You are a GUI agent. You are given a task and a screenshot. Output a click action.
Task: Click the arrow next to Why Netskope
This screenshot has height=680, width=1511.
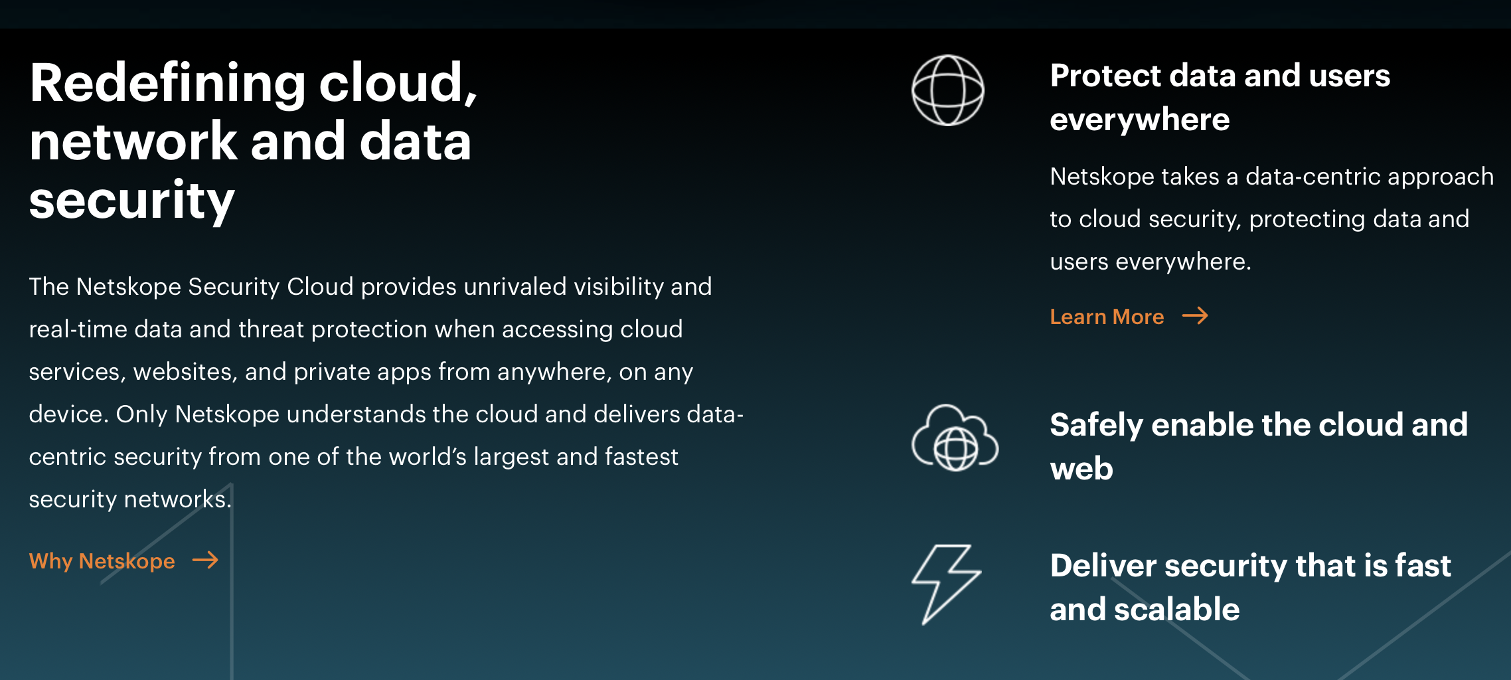205,560
